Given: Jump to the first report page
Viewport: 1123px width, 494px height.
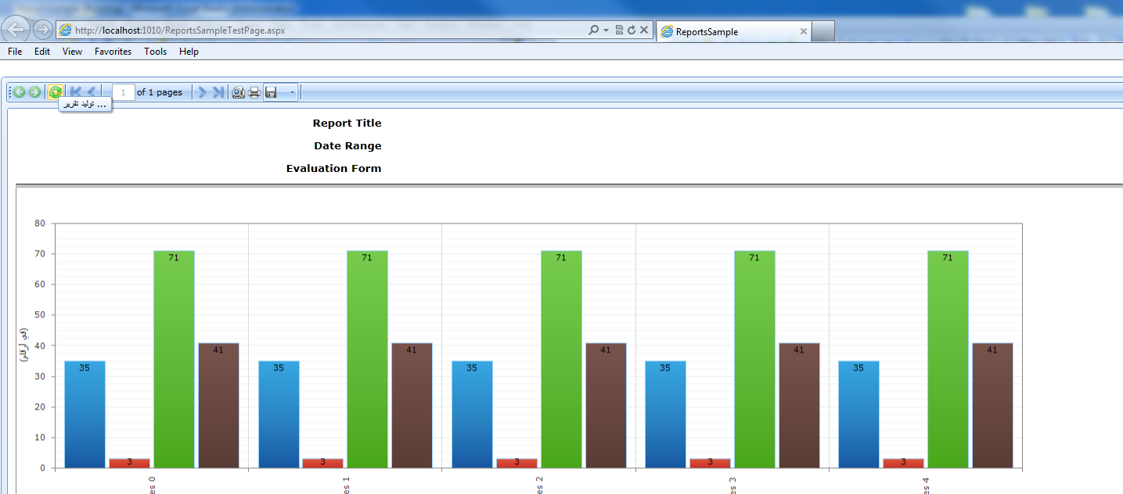Looking at the screenshot, I should [x=76, y=92].
